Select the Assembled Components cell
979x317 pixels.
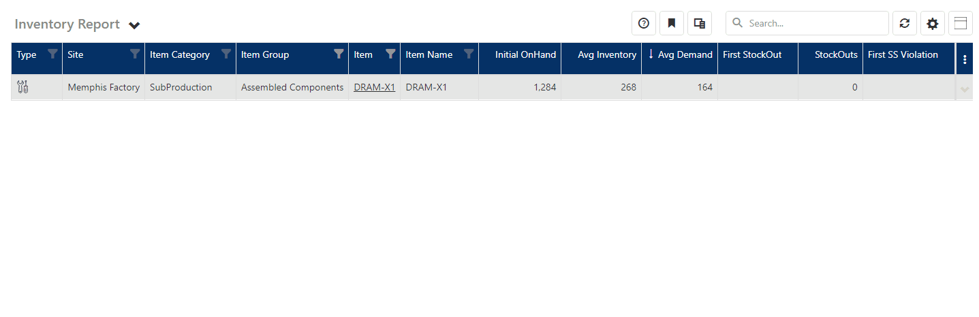point(292,87)
